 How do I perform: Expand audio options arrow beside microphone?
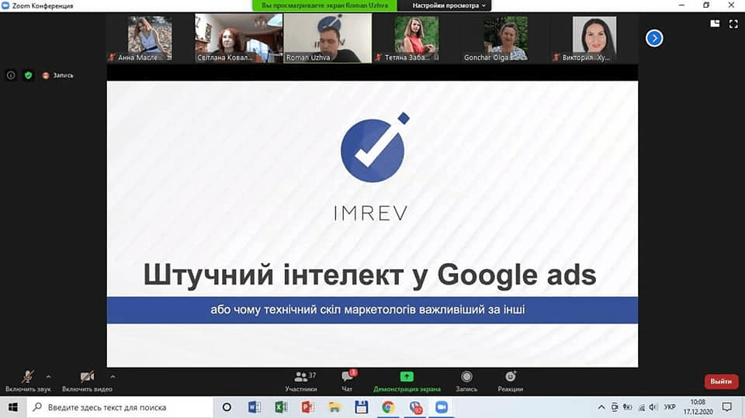48,377
